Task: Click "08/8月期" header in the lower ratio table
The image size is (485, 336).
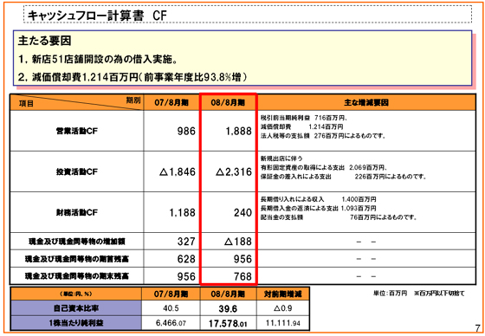Action: point(228,294)
